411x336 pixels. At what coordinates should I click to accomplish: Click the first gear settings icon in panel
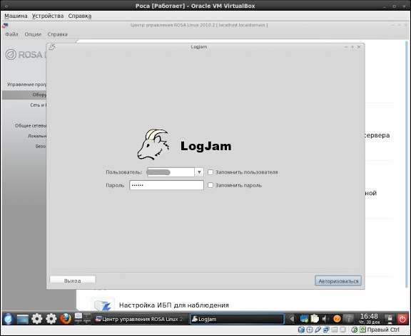point(36,319)
